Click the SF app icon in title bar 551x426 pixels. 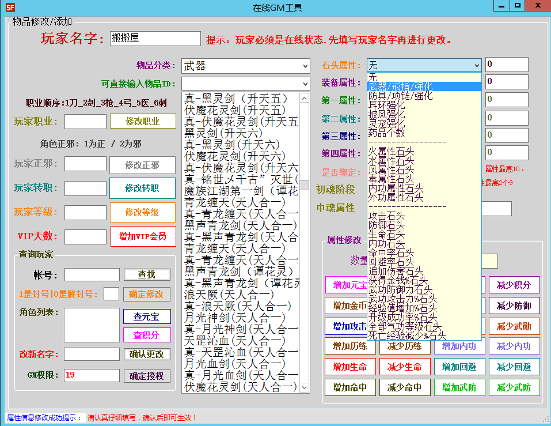click(x=10, y=7)
